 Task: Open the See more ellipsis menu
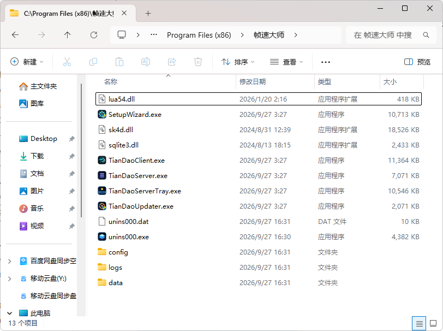pyautogui.click(x=326, y=62)
